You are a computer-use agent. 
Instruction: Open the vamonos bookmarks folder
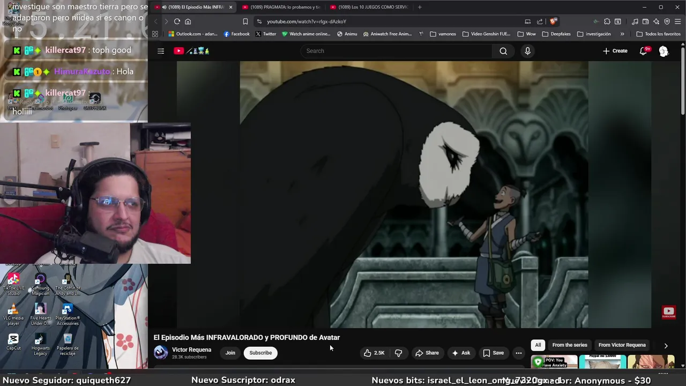coord(443,34)
